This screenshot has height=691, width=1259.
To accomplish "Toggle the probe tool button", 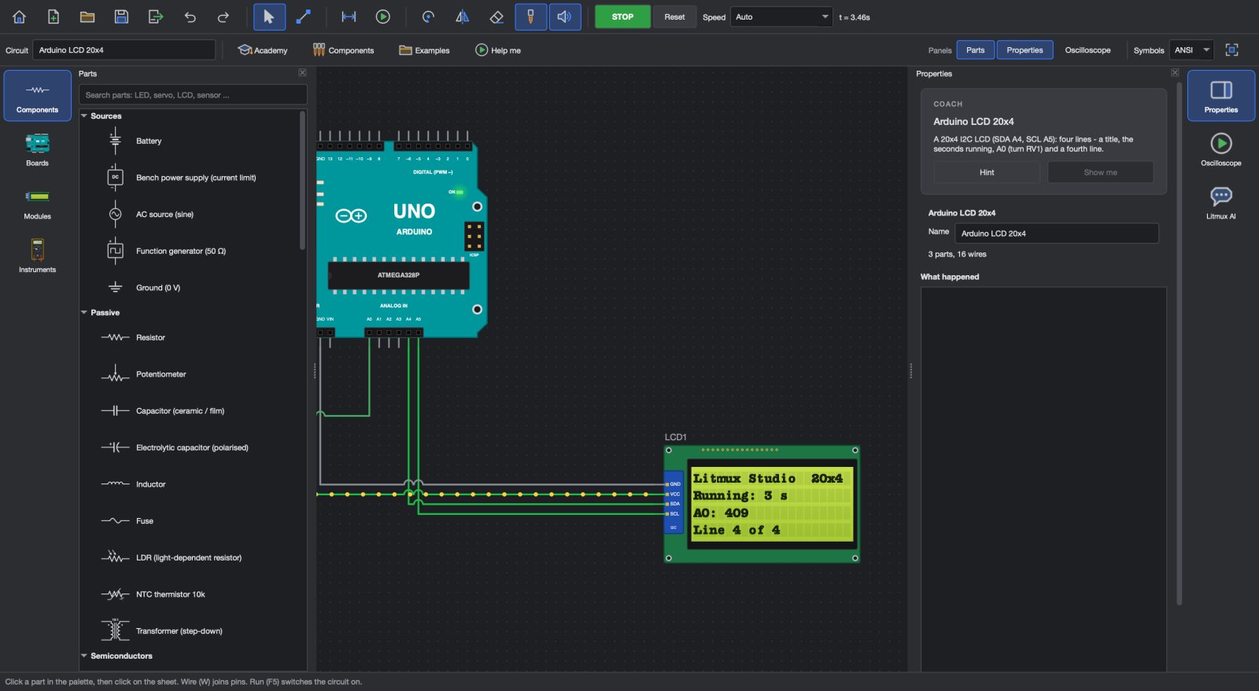I will coord(530,17).
